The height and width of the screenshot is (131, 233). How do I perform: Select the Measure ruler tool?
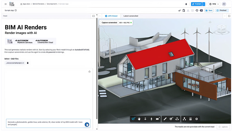[x=165, y=119]
